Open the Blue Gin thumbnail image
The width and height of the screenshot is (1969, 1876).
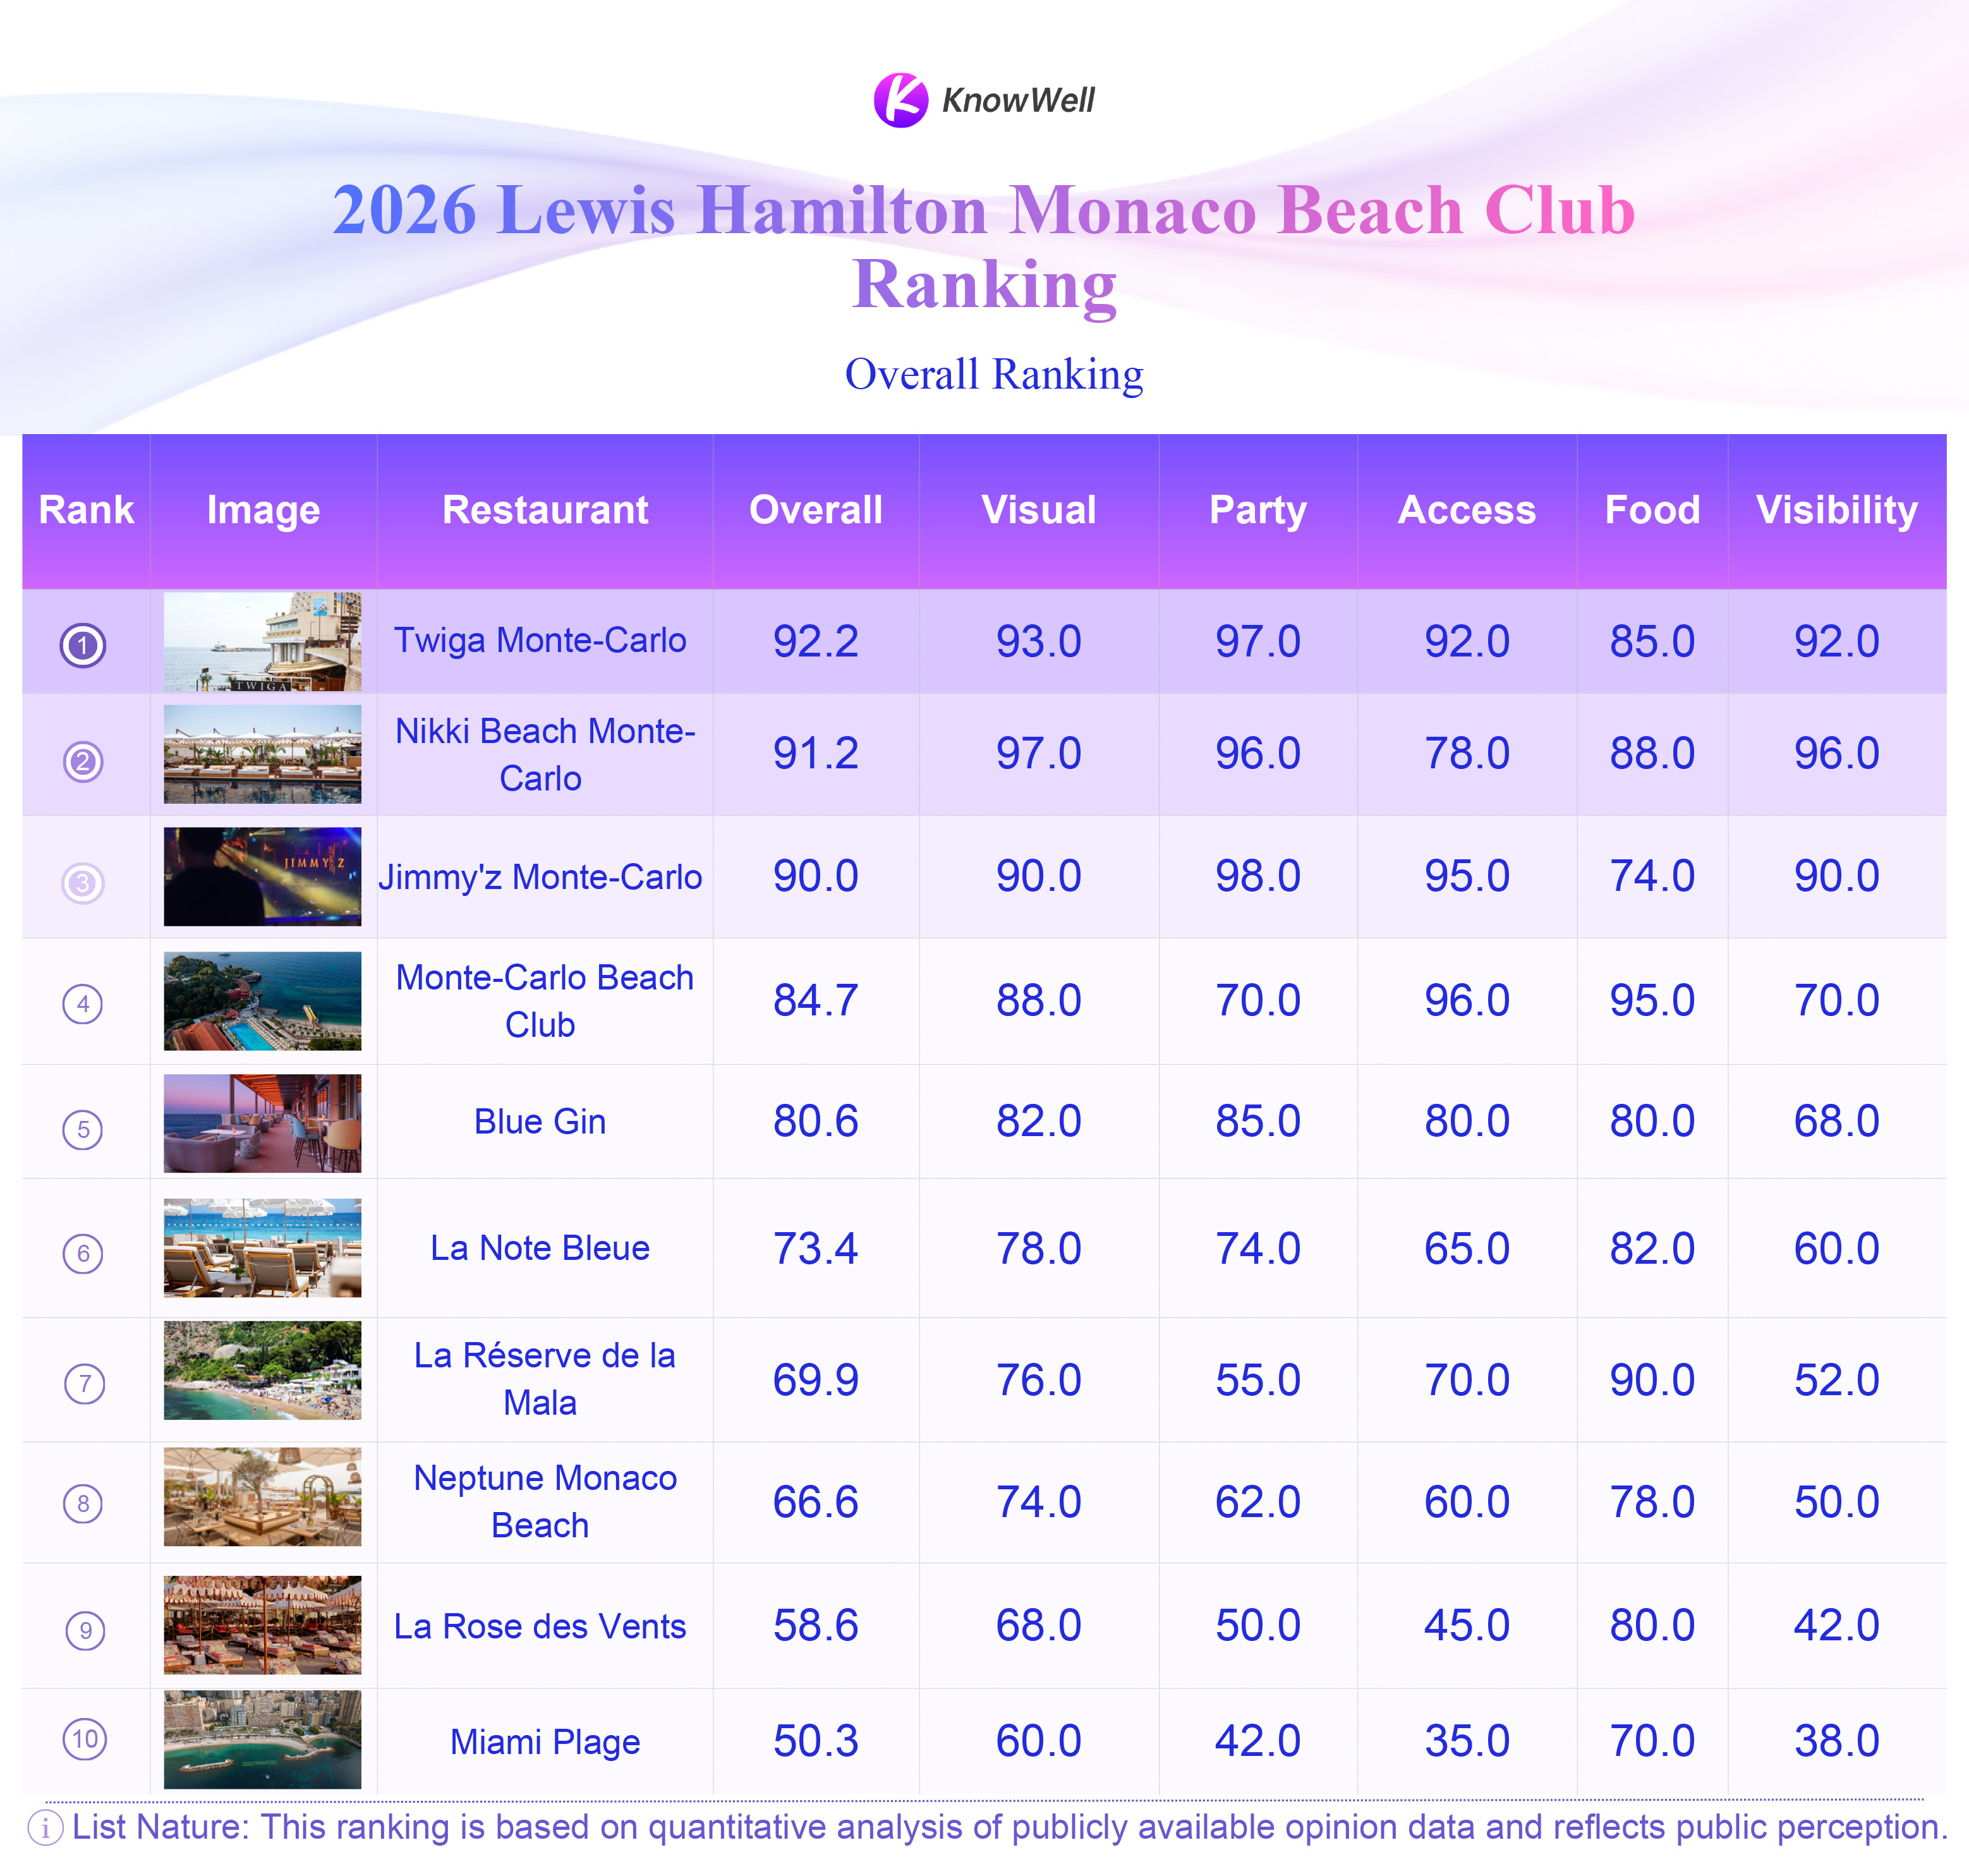(263, 1123)
